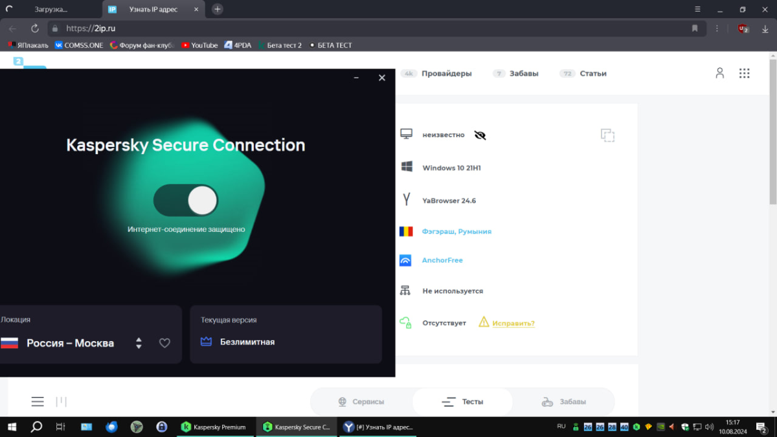
Task: Open the 4PDA bookmark
Action: 238,45
